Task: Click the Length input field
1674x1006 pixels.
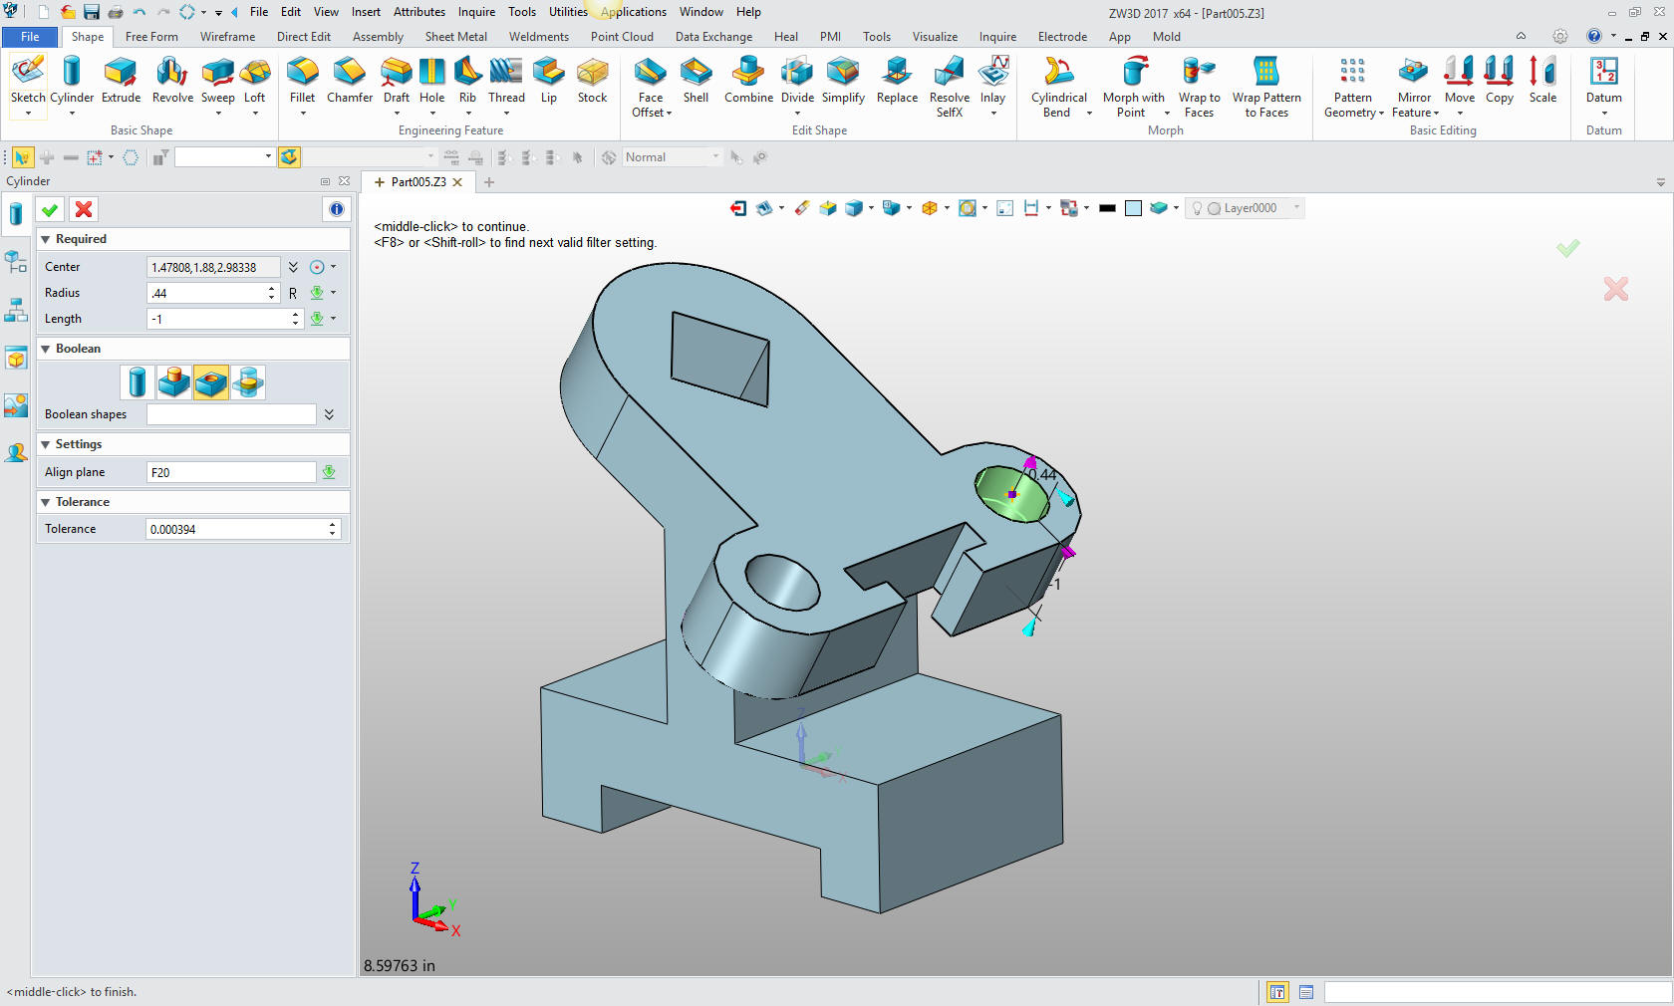Action: [x=219, y=319]
